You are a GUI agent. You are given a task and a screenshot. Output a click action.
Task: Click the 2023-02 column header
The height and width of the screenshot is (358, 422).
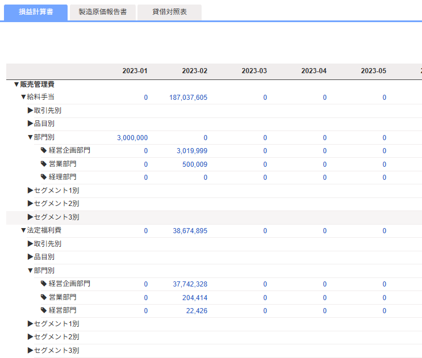point(195,71)
